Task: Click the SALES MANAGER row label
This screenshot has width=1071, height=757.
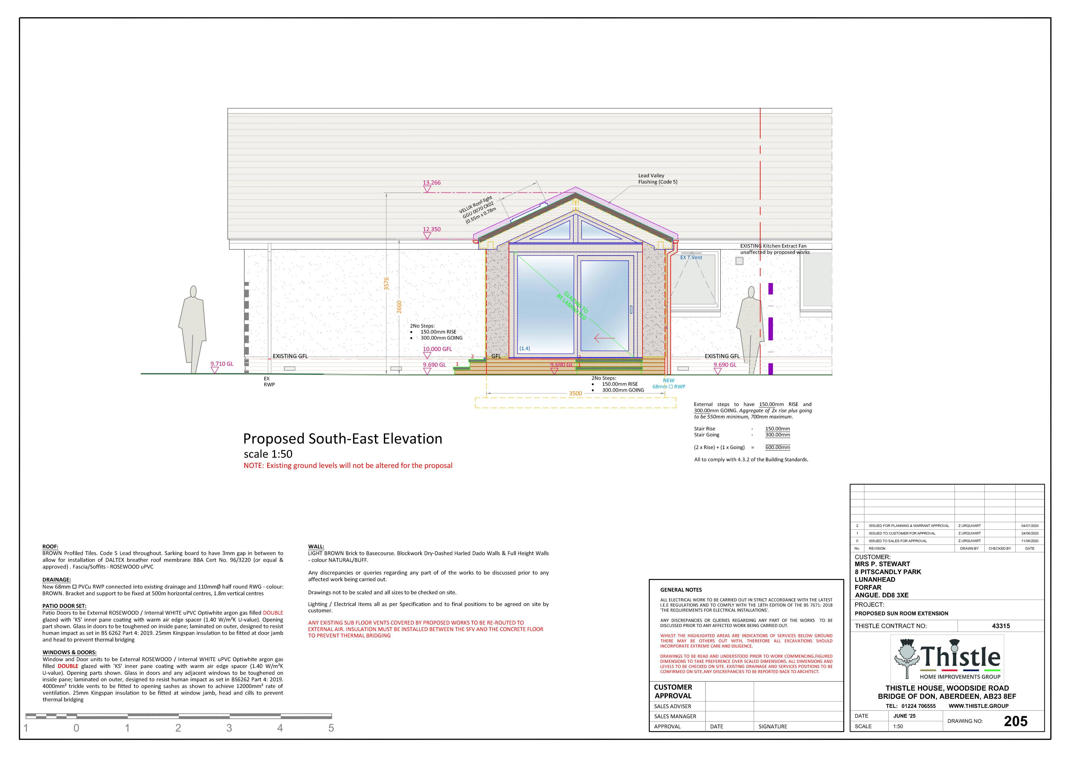Action: (x=675, y=716)
